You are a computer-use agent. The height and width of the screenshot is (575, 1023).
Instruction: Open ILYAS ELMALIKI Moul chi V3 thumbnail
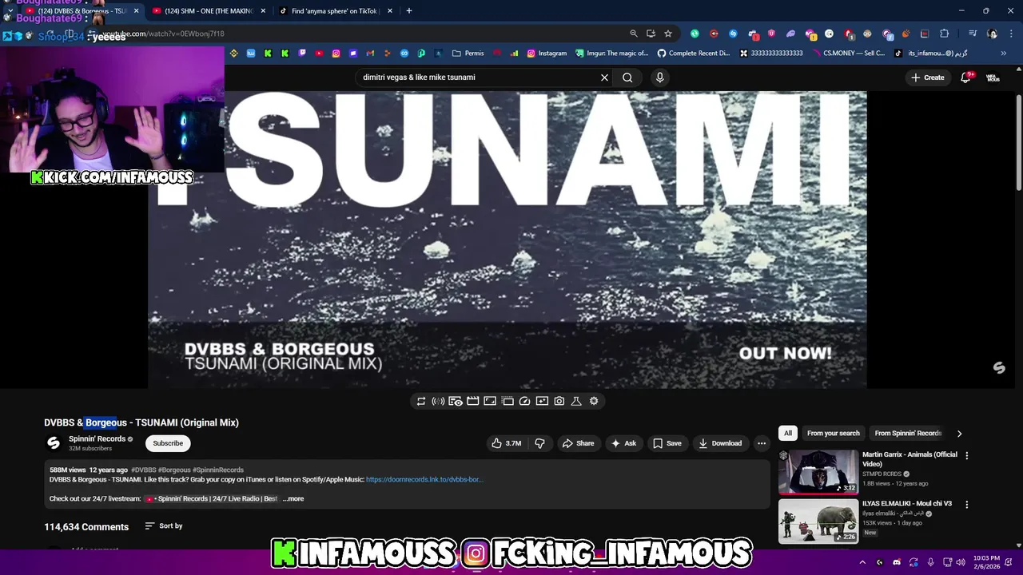(818, 521)
